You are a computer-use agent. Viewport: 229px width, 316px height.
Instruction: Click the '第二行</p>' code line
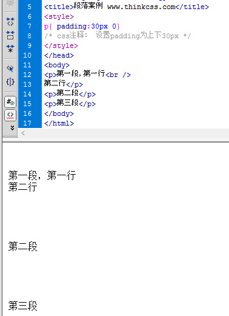(64, 84)
